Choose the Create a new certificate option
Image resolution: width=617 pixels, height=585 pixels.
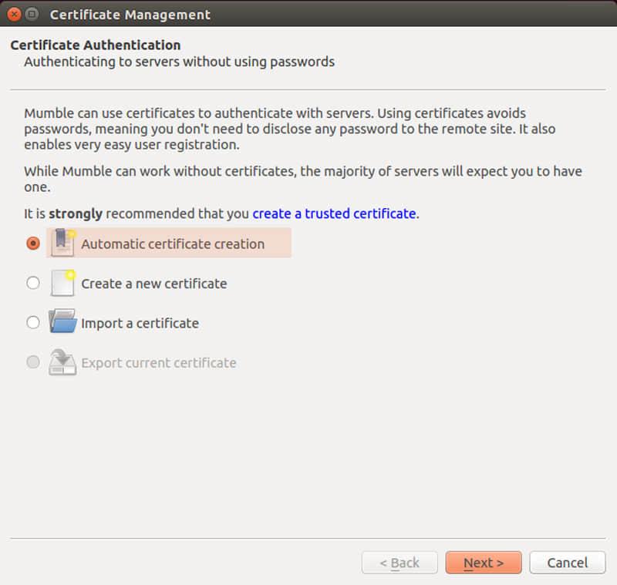pyautogui.click(x=32, y=283)
